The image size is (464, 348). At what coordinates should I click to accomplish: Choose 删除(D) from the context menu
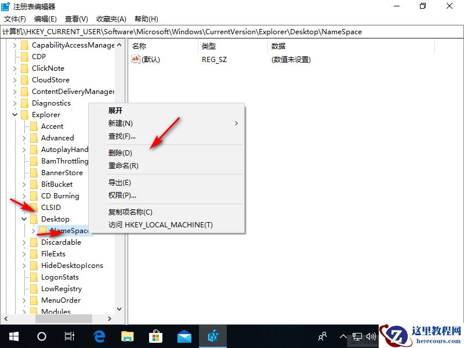[x=121, y=152]
